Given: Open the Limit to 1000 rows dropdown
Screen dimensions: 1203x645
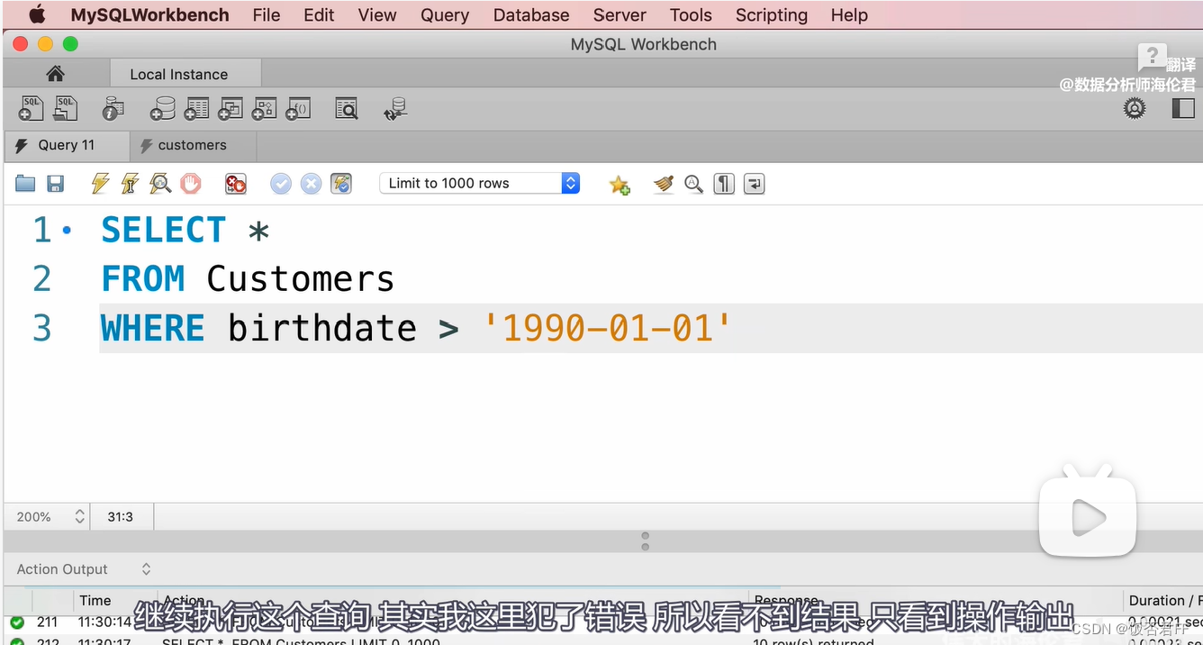Looking at the screenshot, I should click(x=480, y=183).
